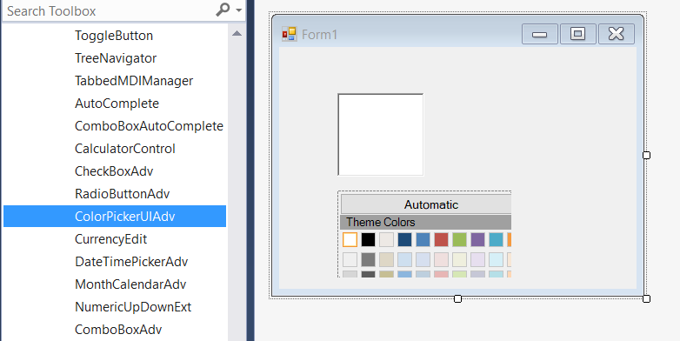Choose CalculatorControl from the toolbox list
Image resolution: width=680 pixels, height=341 pixels.
tap(125, 149)
